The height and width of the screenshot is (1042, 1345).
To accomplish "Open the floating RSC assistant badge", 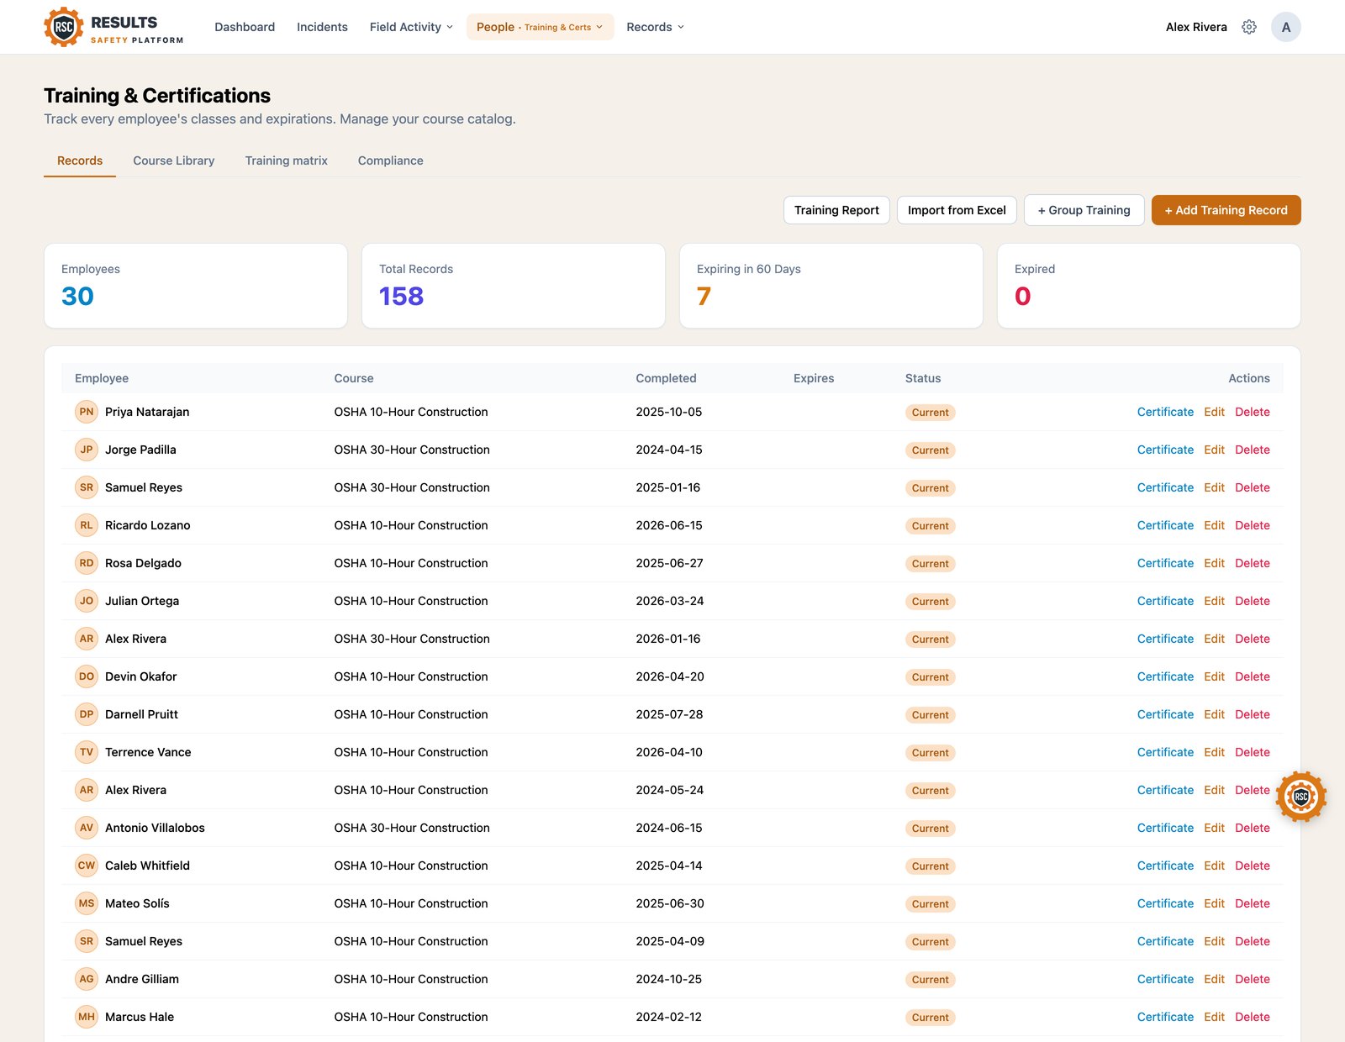I will [1301, 797].
